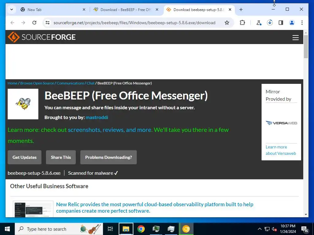Click the Share This button

(61, 157)
